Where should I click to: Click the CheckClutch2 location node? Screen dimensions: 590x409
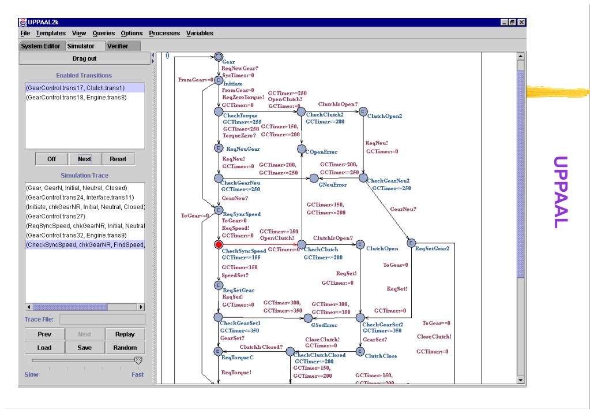(301, 111)
